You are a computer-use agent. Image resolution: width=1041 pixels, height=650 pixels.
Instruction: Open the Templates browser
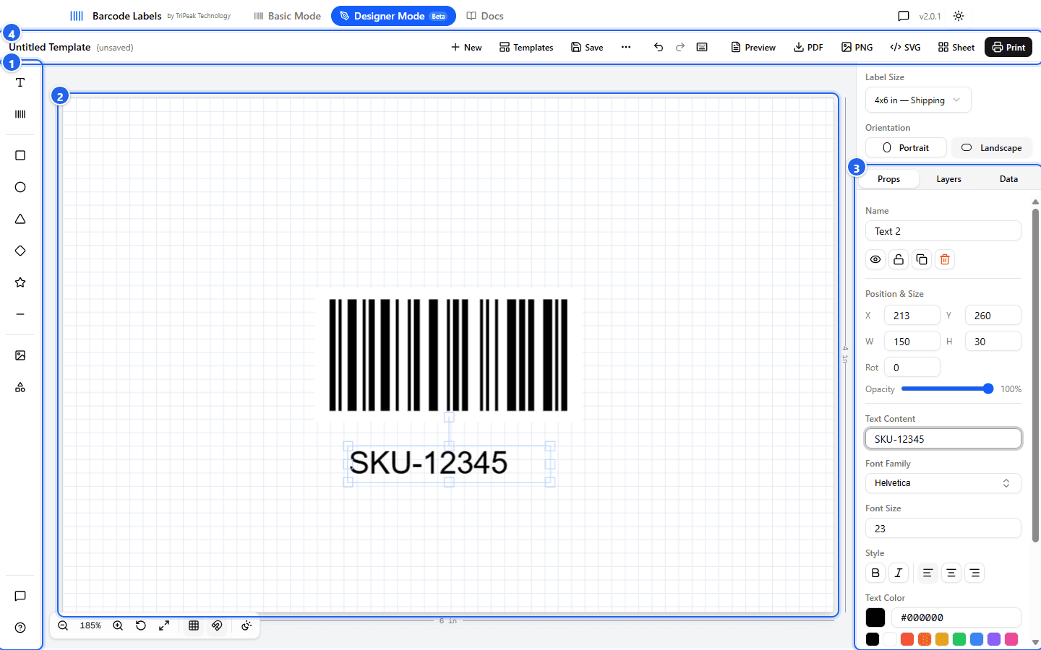coord(526,47)
